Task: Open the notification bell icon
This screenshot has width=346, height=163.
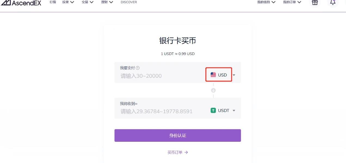Action: [333, 2]
